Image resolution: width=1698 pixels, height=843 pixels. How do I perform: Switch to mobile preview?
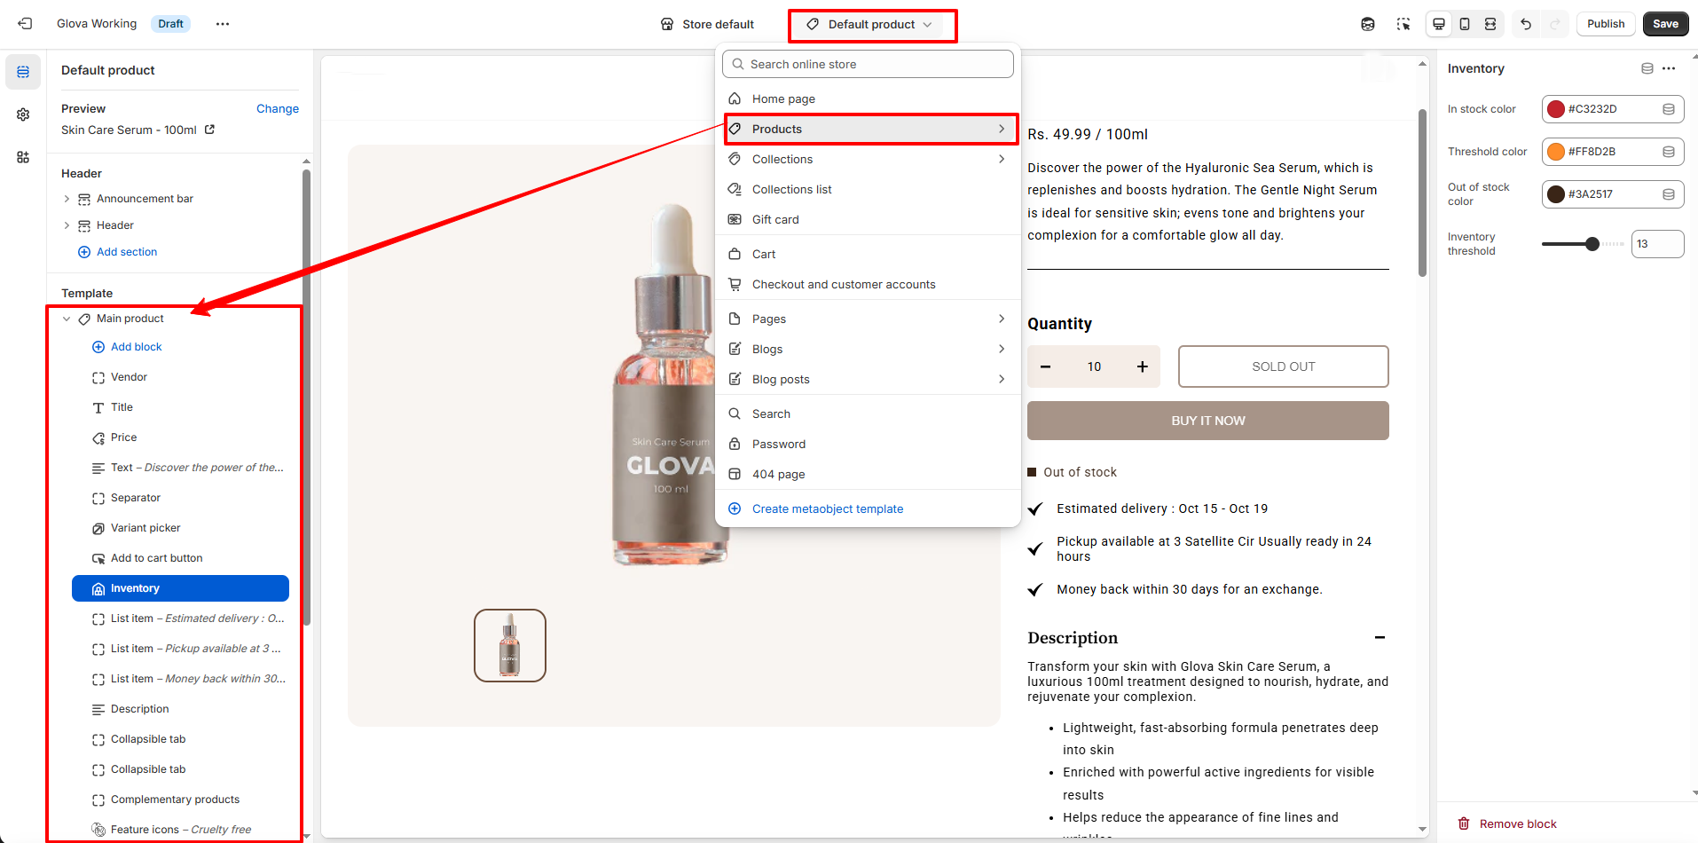point(1465,24)
